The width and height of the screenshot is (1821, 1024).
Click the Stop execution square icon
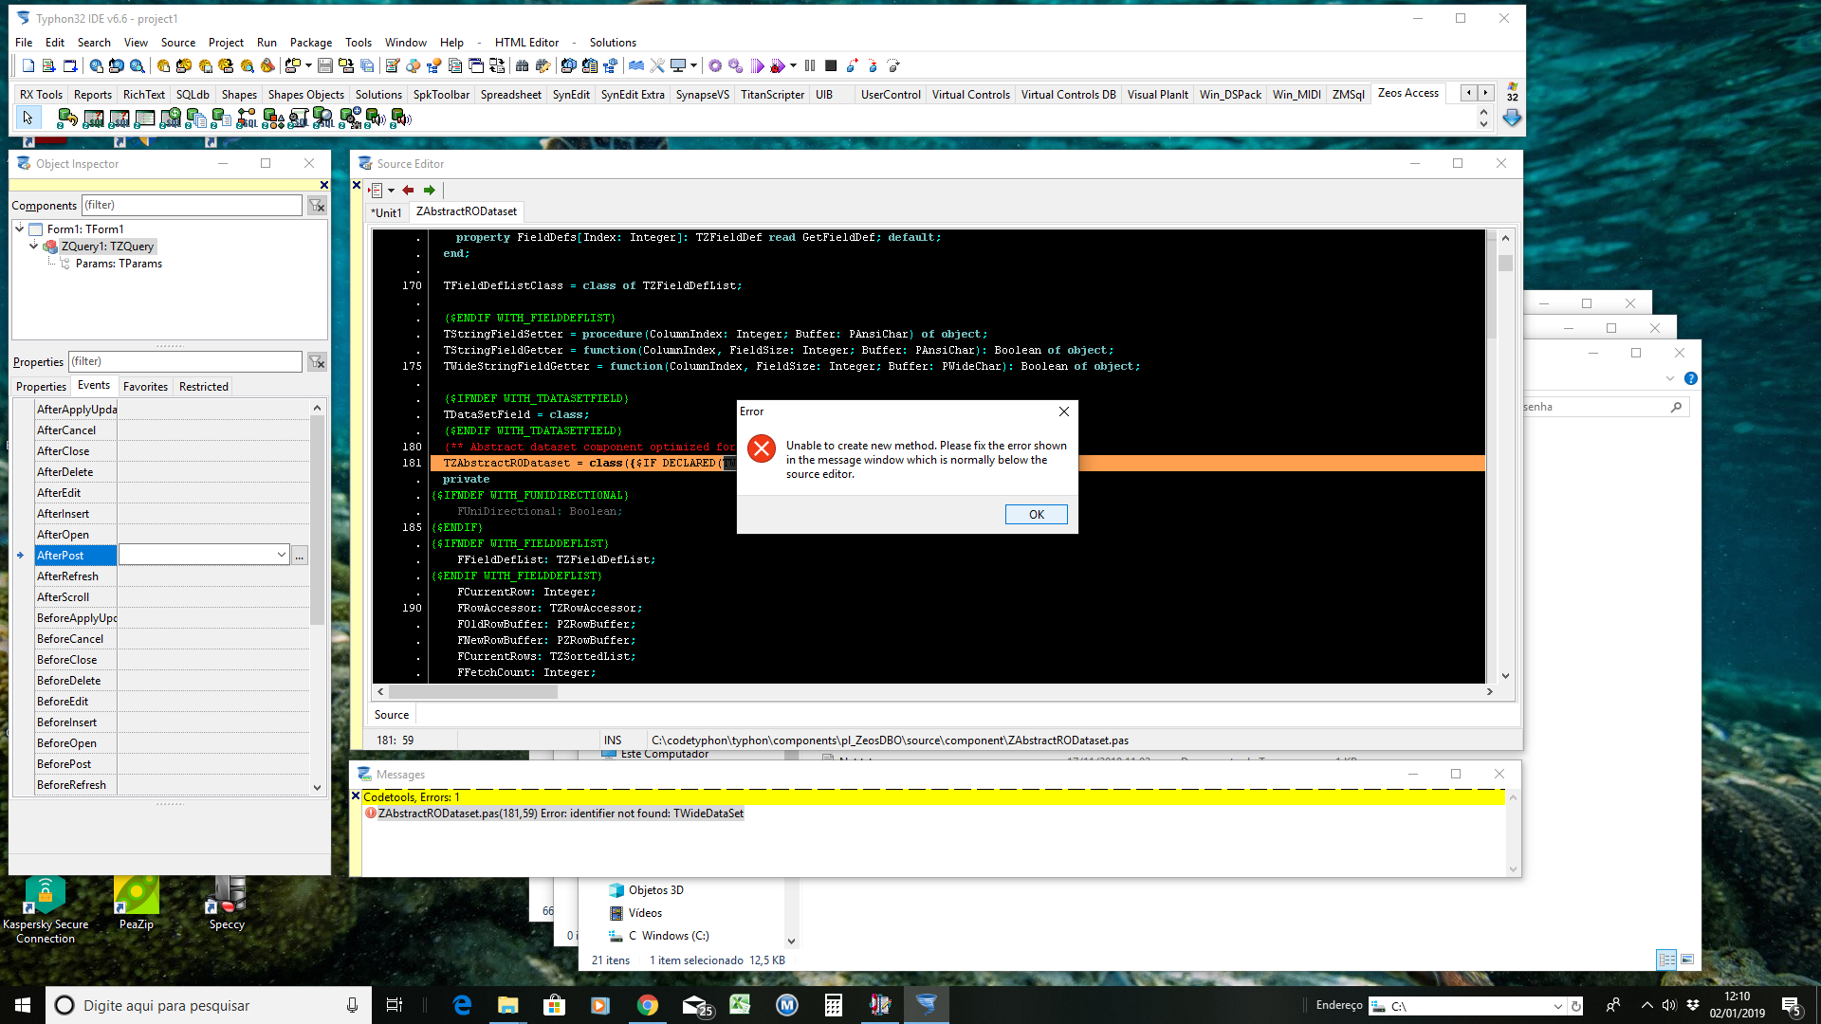(x=831, y=66)
